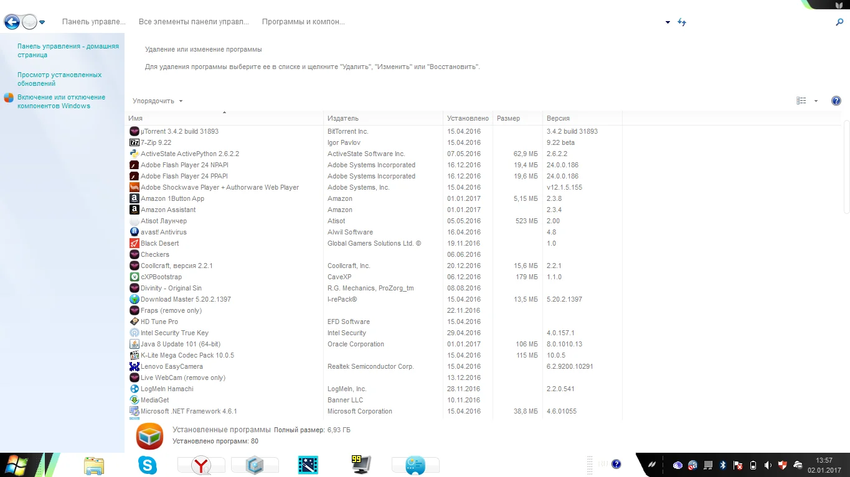
Task: Select the Adobe Flash Player 24 PPAPI icon
Action: coord(135,176)
